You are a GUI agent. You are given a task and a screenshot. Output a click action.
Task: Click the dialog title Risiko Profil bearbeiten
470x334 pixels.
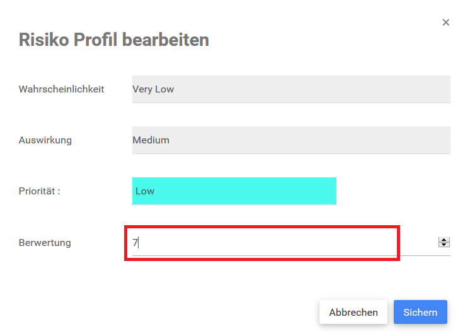point(113,40)
